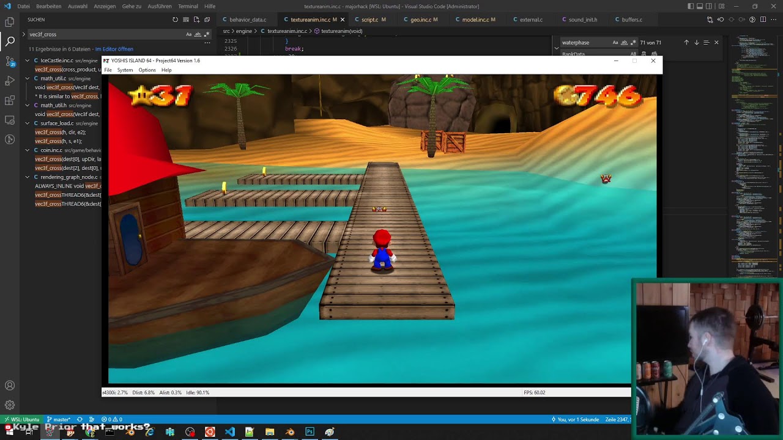783x440 pixels.
Task: Open Source Control view with badge
Action: [x=10, y=61]
